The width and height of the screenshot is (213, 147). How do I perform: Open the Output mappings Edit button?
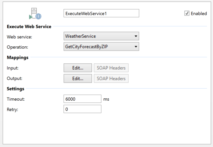78,78
